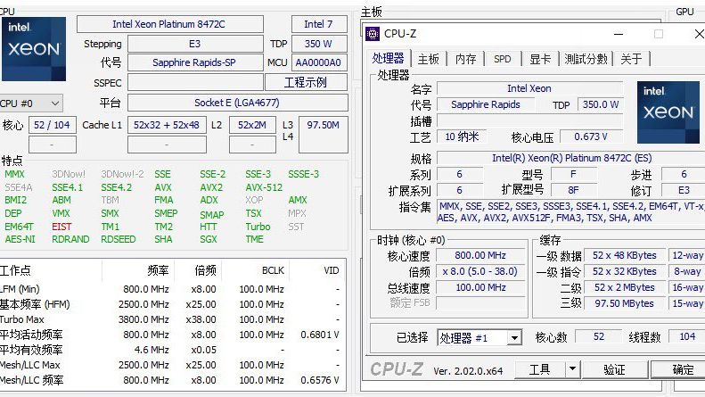Screen dimensions: 705x397
Task: Click the AMX feature label
Action: (x=298, y=200)
